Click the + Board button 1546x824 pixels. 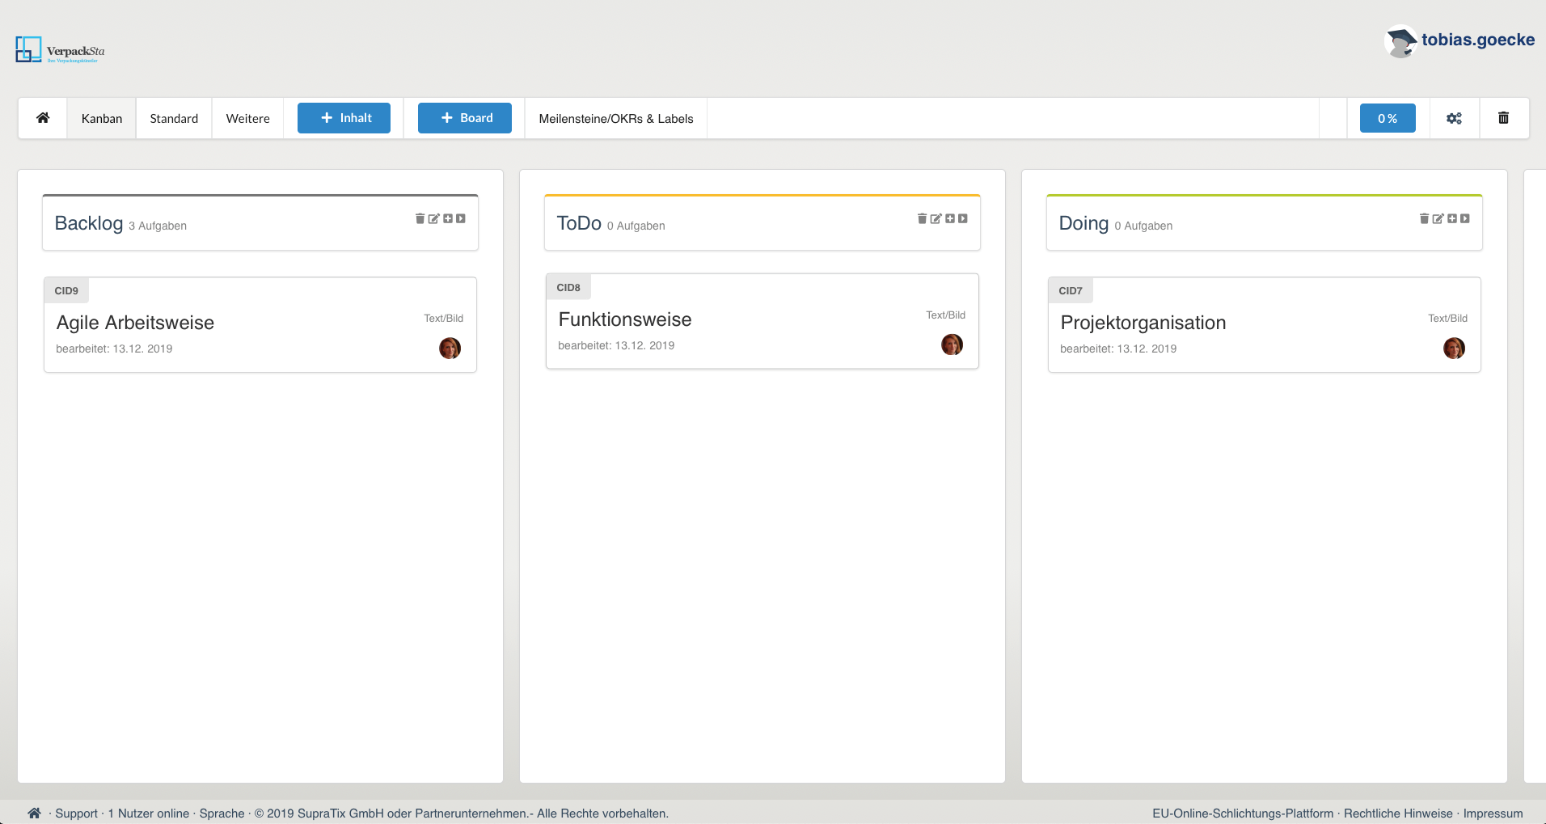click(x=465, y=118)
